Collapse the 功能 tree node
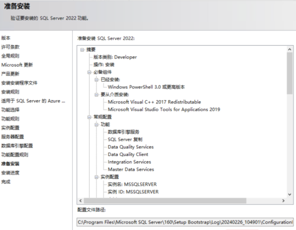Image resolution: width=296 pixels, height=230 pixels. point(97,125)
